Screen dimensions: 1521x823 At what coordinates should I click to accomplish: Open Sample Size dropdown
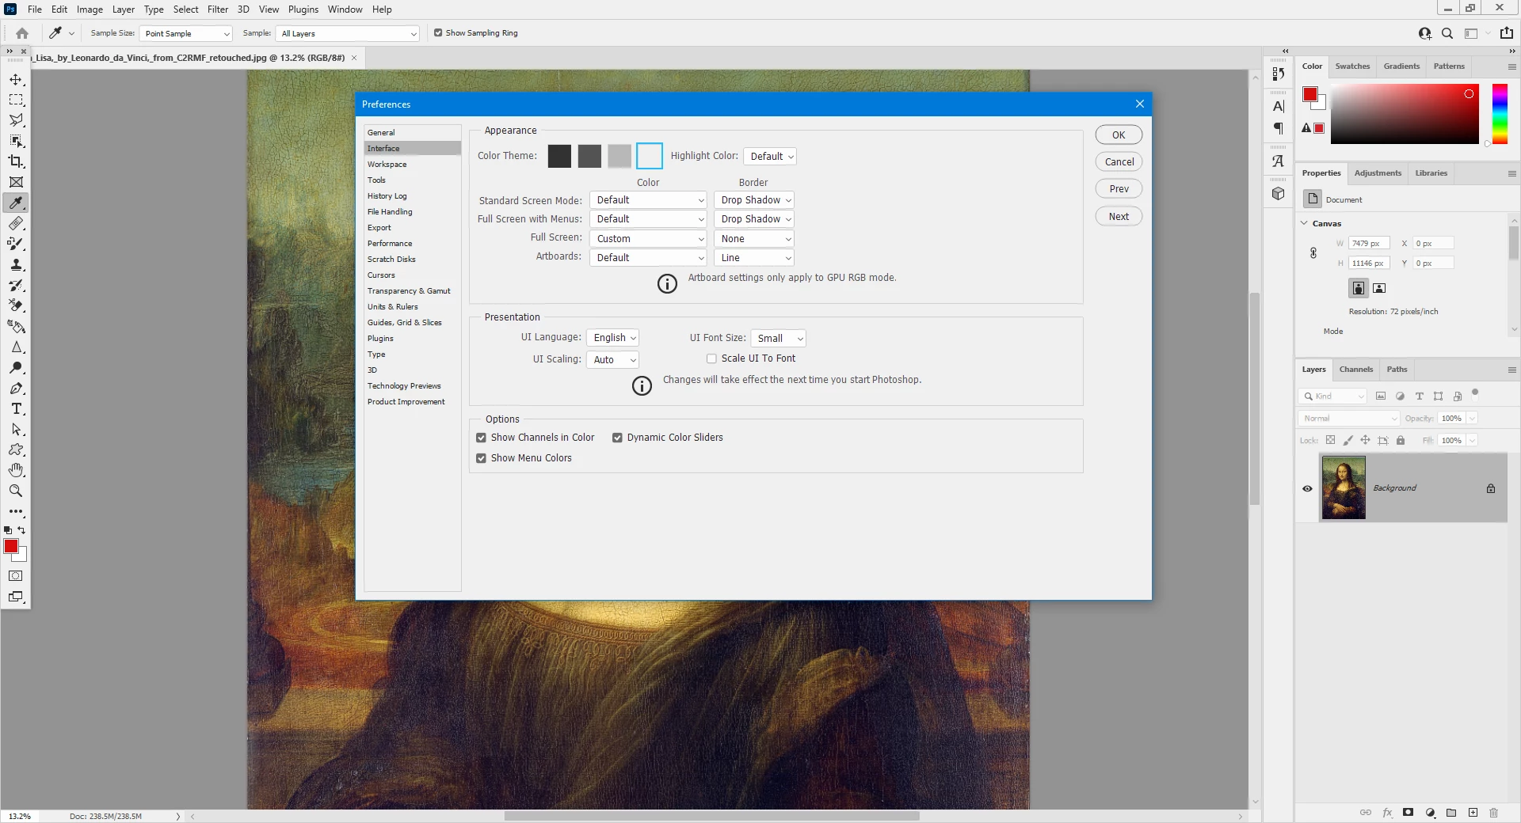[x=185, y=33]
